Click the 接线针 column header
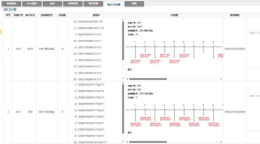The image size is (260, 144). click(96, 15)
